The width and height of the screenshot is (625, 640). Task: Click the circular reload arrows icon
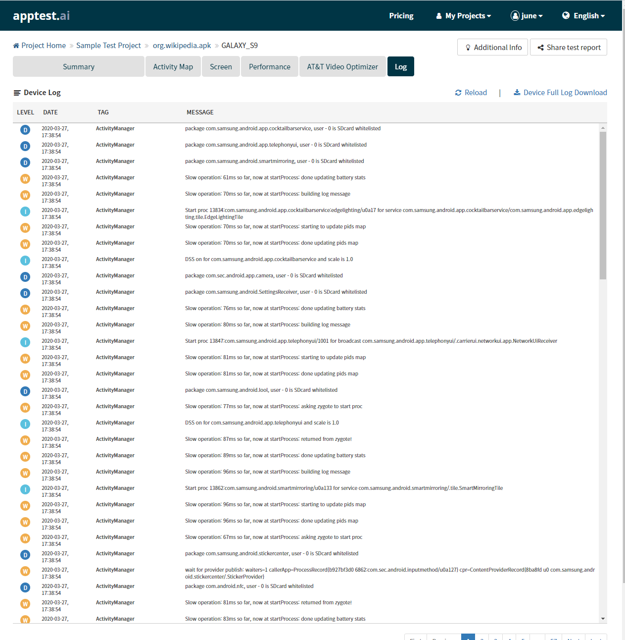[x=458, y=93]
